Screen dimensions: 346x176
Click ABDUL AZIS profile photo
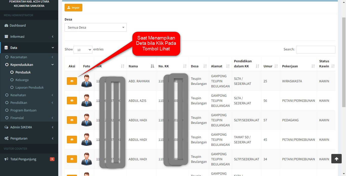(87, 101)
